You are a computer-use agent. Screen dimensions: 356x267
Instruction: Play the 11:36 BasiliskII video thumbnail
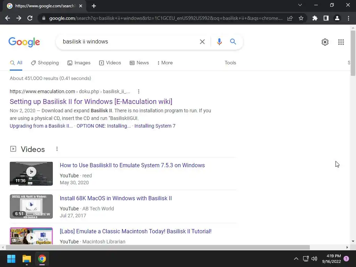point(31,174)
